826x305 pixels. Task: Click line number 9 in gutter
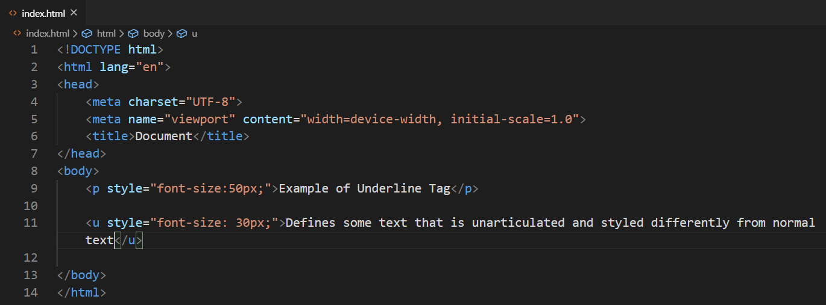(x=34, y=188)
